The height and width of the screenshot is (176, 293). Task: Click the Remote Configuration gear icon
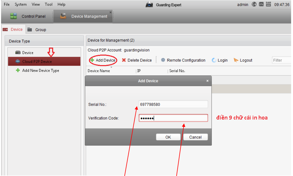point(163,60)
